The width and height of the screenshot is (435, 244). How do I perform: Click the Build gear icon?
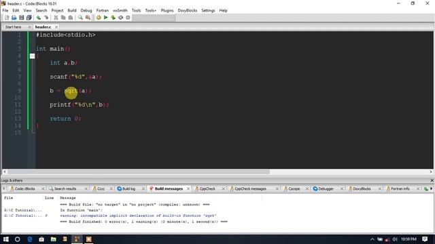coord(99,18)
